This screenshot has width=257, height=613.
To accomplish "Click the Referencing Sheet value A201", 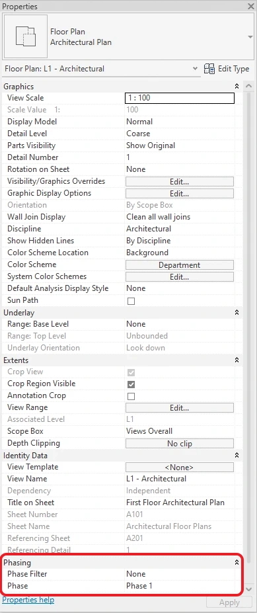I will click(135, 539).
